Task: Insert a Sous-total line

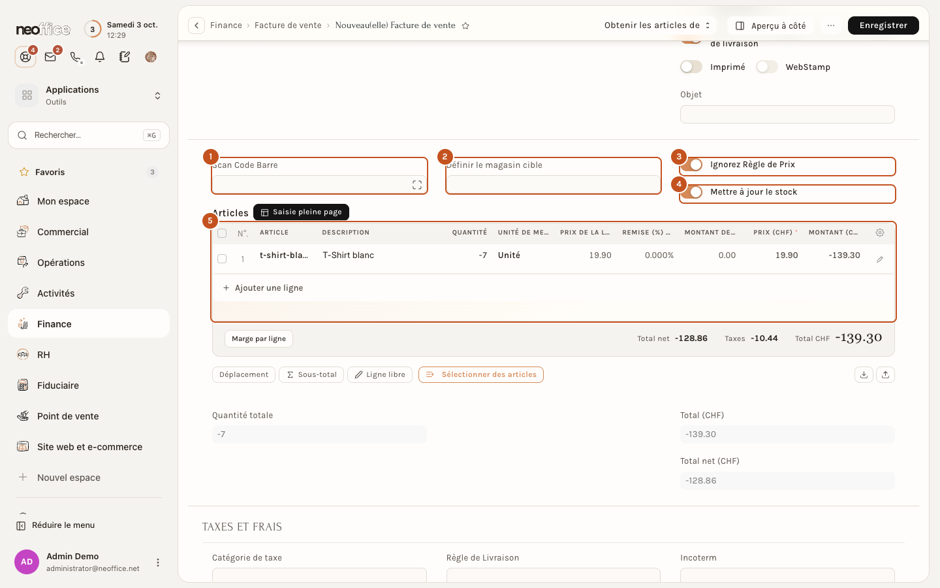Action: point(311,375)
